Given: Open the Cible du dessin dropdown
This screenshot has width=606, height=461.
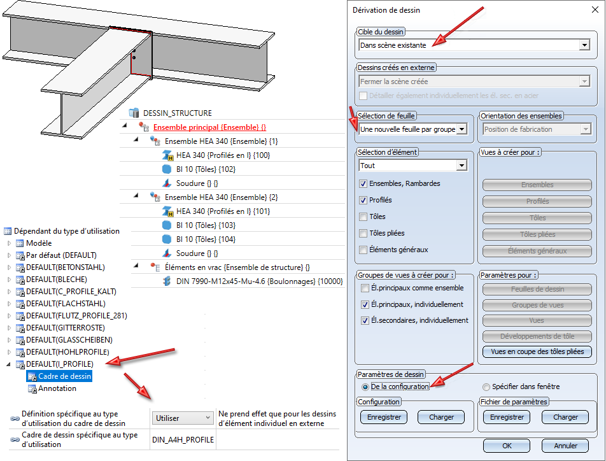Looking at the screenshot, I should click(585, 45).
